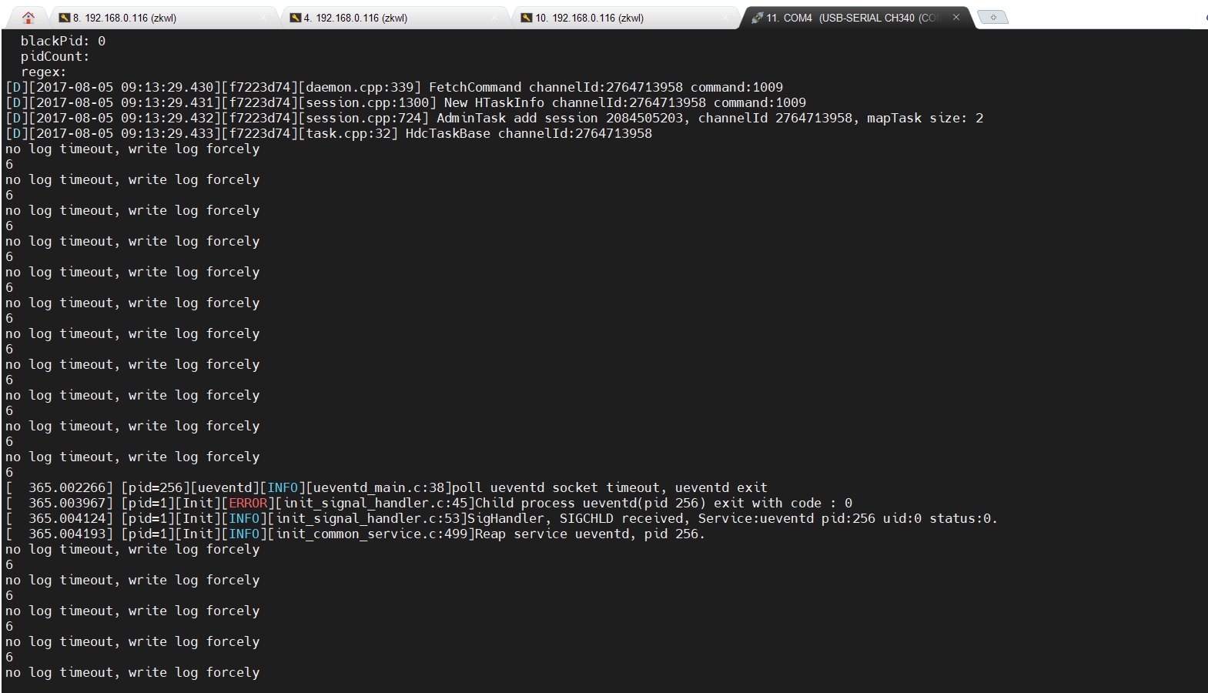Screen dimensions: 1208x693
Task: Click the SSH session icon on tab 8
Action: 65,18
